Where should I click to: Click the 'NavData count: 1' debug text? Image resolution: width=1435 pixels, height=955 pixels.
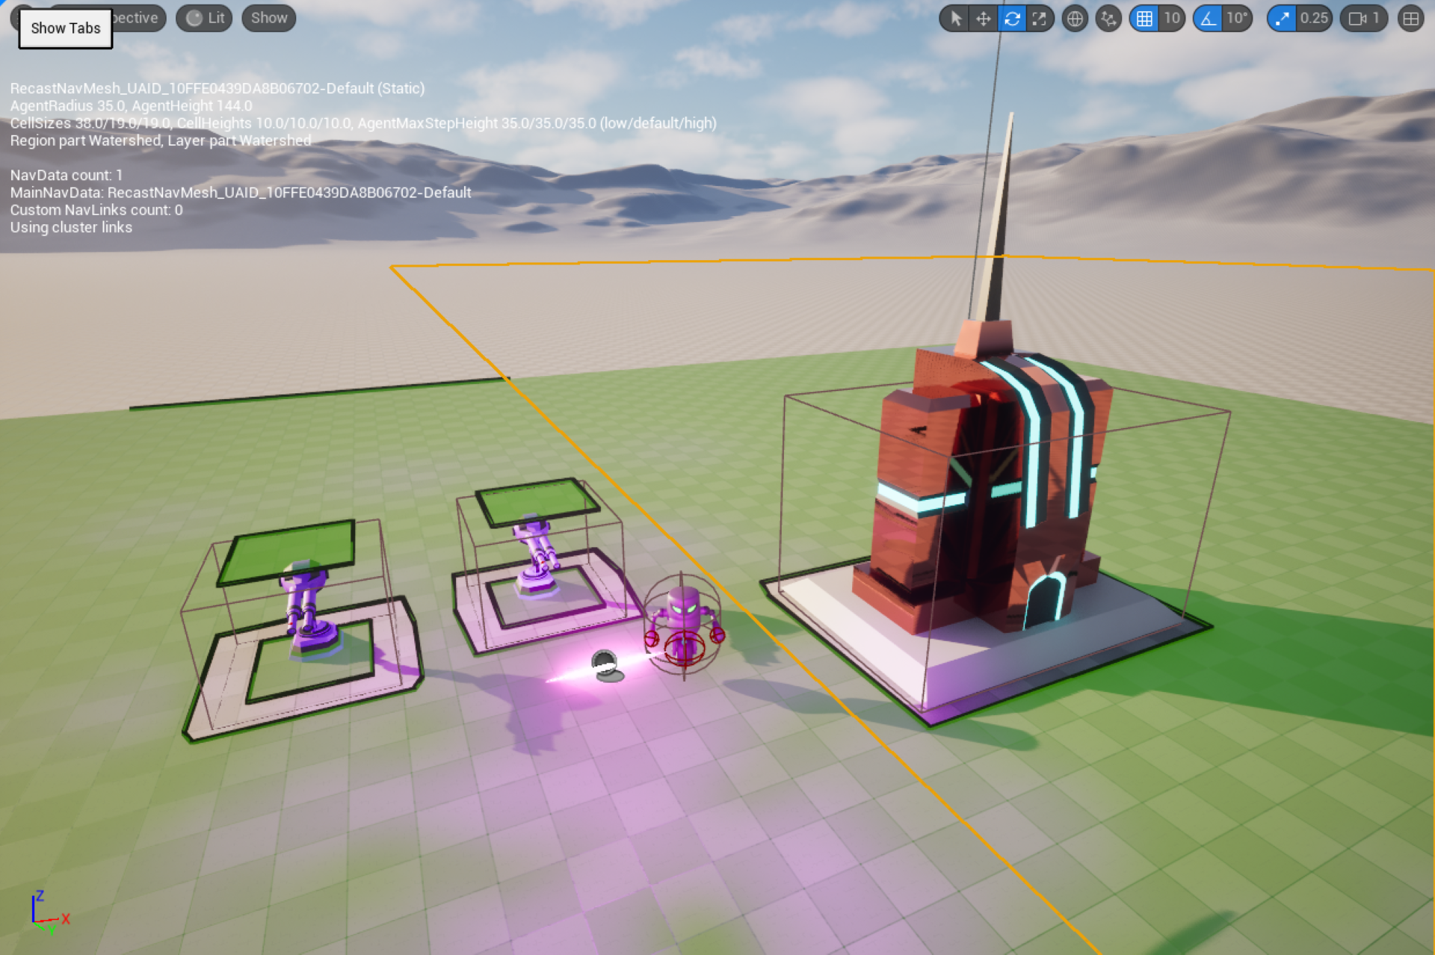tap(66, 176)
